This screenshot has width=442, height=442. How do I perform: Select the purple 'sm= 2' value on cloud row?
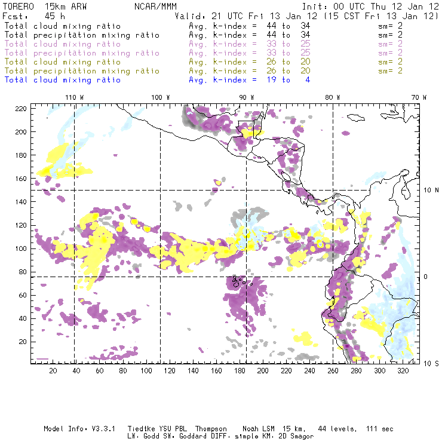pos(390,44)
